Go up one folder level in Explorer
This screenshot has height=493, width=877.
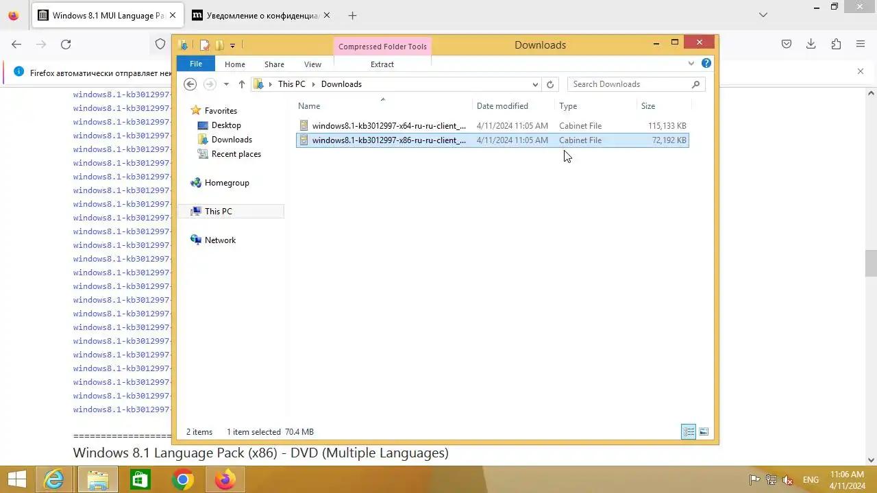[242, 84]
